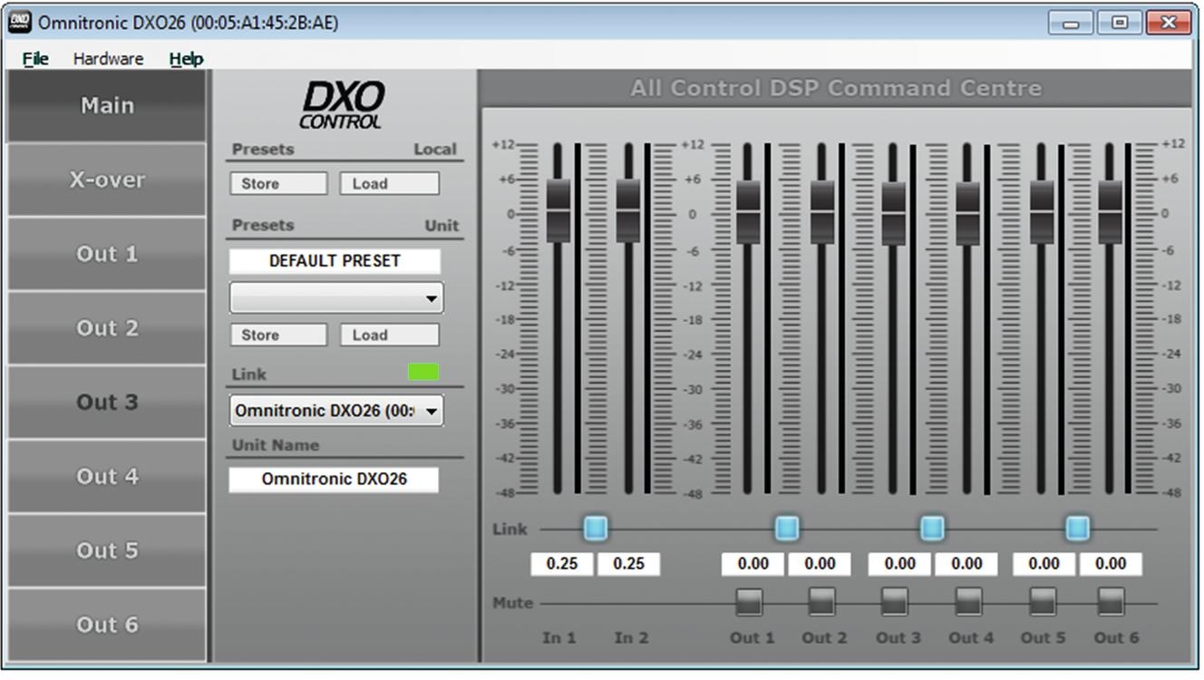Screen dimensions: 1204x680
Task: Mute the Out 4 channel
Action: (x=967, y=602)
